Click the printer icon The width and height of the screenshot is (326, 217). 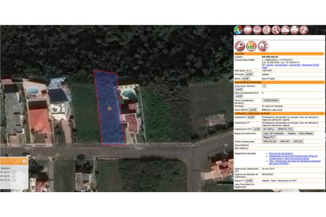pyautogui.click(x=295, y=30)
